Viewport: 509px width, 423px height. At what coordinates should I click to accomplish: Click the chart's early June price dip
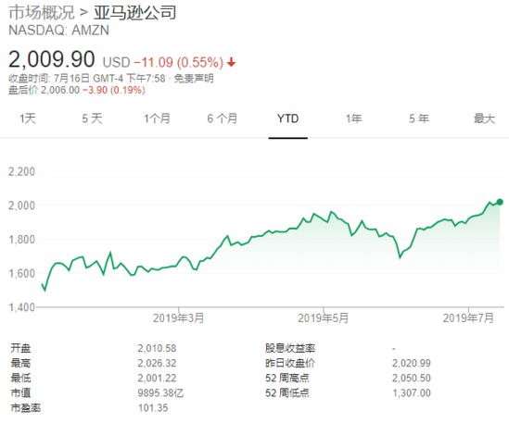400,257
